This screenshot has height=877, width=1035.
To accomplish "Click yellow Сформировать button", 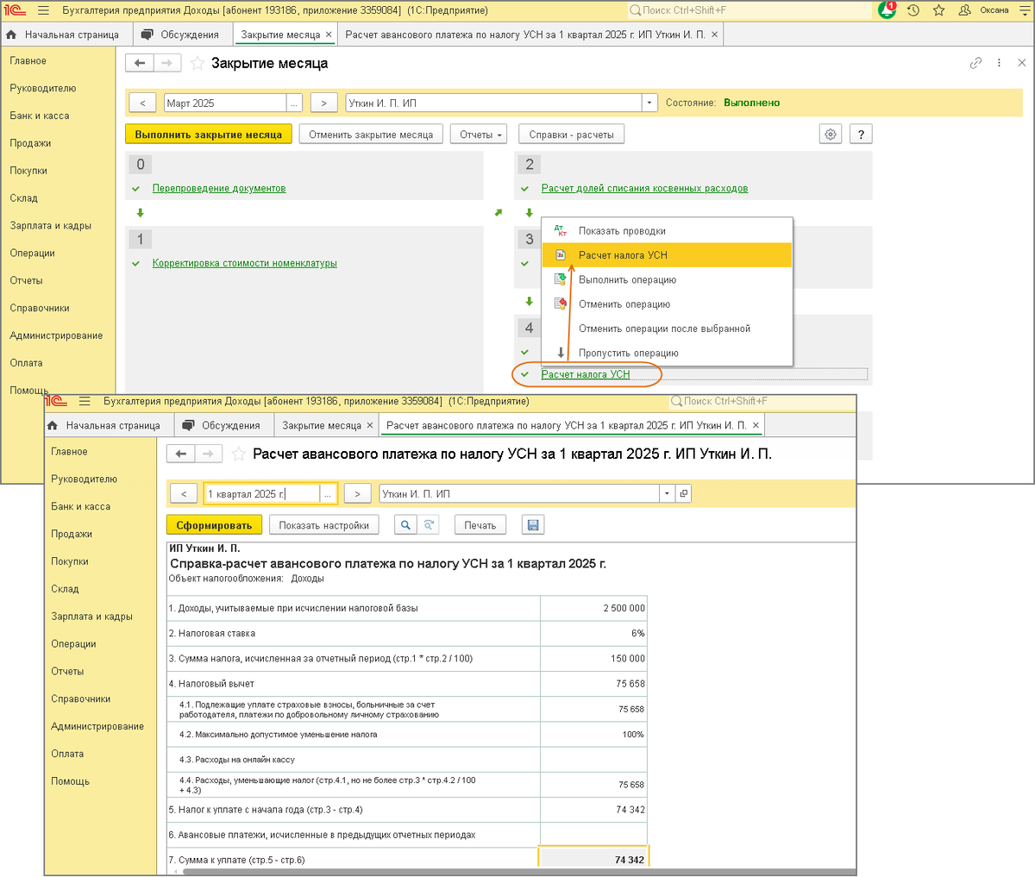I will (x=214, y=525).
